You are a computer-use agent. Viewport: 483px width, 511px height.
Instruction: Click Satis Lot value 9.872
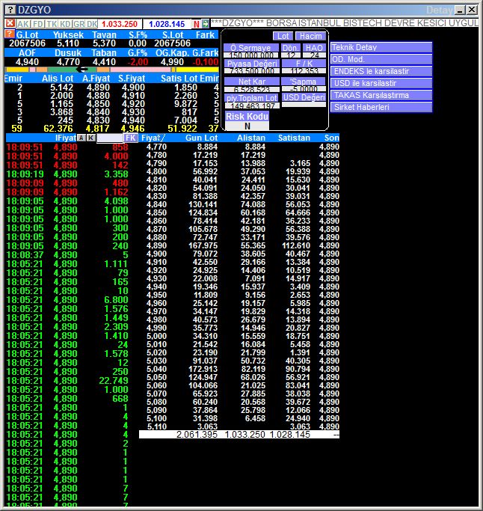pos(185,104)
